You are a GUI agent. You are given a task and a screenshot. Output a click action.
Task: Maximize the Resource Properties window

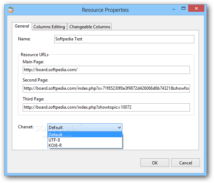(183, 9)
